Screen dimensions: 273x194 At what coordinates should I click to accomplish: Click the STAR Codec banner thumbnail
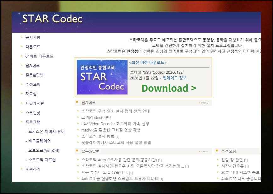102,77
